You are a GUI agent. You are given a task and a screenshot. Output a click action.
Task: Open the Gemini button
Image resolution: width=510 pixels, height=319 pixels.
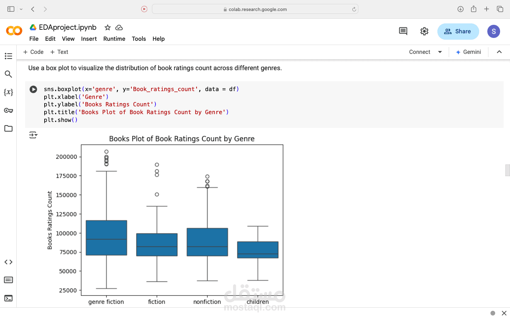point(468,52)
